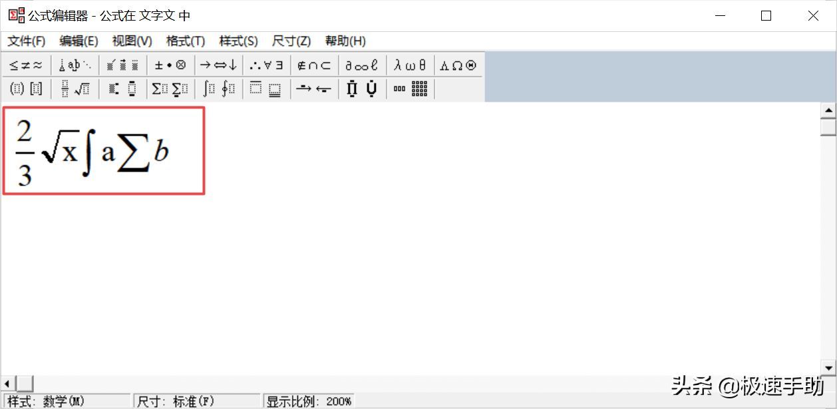Open the spaces and ellipses palette

pos(75,65)
